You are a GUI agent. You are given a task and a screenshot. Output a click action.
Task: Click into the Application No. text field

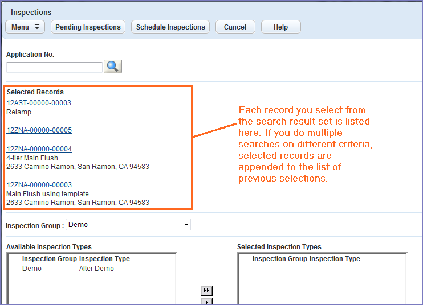(x=54, y=67)
